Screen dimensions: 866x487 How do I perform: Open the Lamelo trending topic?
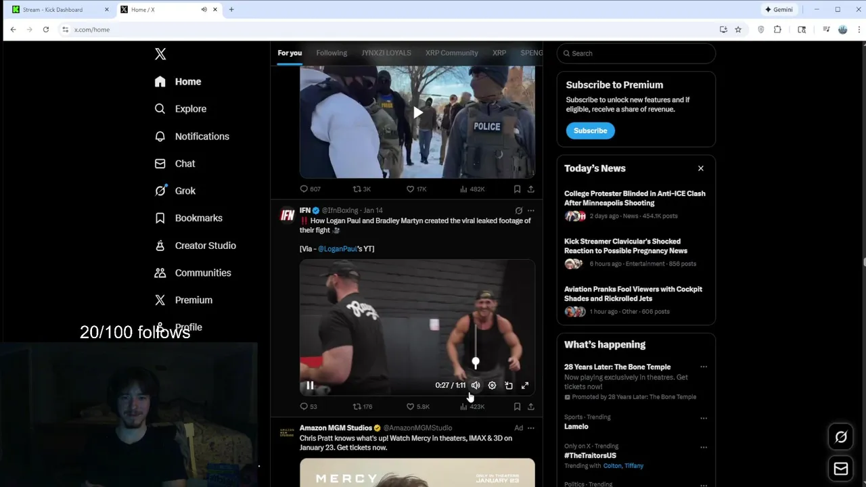click(x=576, y=427)
